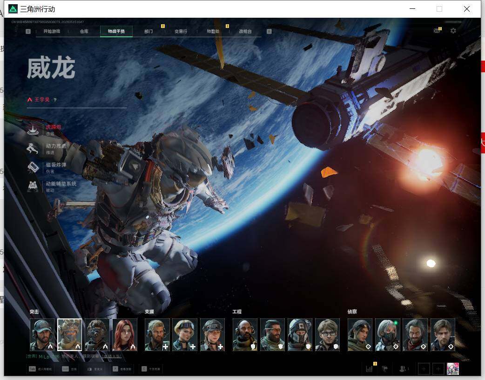The height and width of the screenshot is (380, 485).
Task: Select the last 侦察 operator portrait
Action: [x=443, y=335]
